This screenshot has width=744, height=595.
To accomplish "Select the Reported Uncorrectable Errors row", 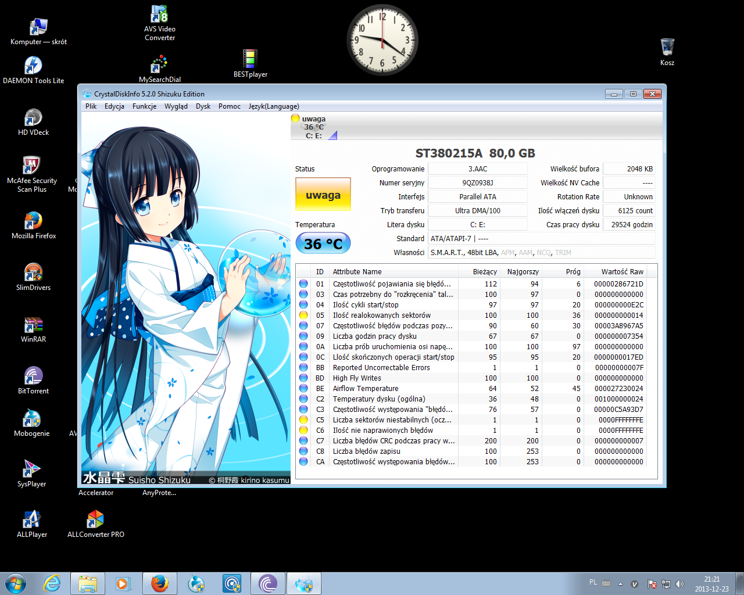I will (x=471, y=368).
